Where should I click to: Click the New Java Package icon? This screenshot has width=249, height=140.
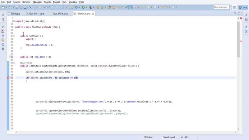point(98,7)
